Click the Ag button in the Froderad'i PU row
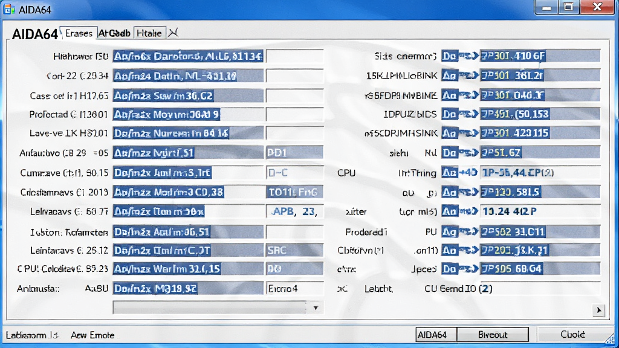 pyautogui.click(x=450, y=231)
